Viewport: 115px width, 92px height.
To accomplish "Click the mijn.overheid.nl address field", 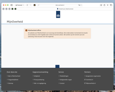I will [60, 5].
